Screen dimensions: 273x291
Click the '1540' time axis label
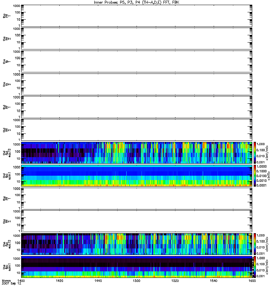(214, 280)
